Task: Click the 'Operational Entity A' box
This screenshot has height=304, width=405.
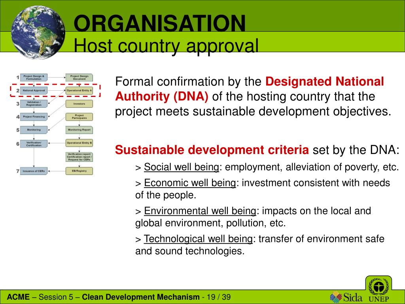Action: point(79,91)
